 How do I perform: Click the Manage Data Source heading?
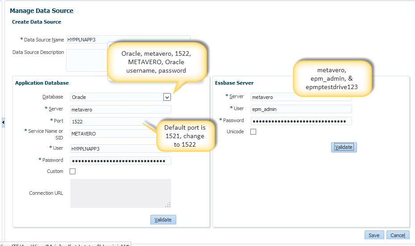click(x=41, y=11)
